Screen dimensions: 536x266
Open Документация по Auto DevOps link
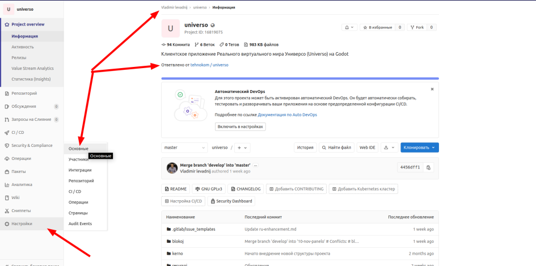point(287,115)
